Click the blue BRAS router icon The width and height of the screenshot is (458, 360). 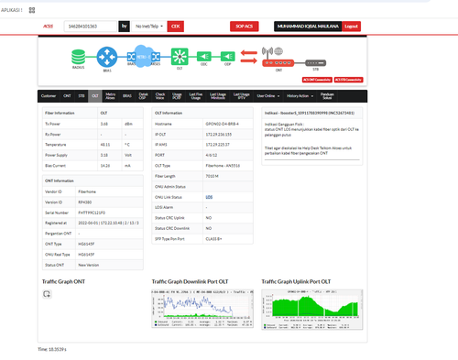(x=107, y=57)
